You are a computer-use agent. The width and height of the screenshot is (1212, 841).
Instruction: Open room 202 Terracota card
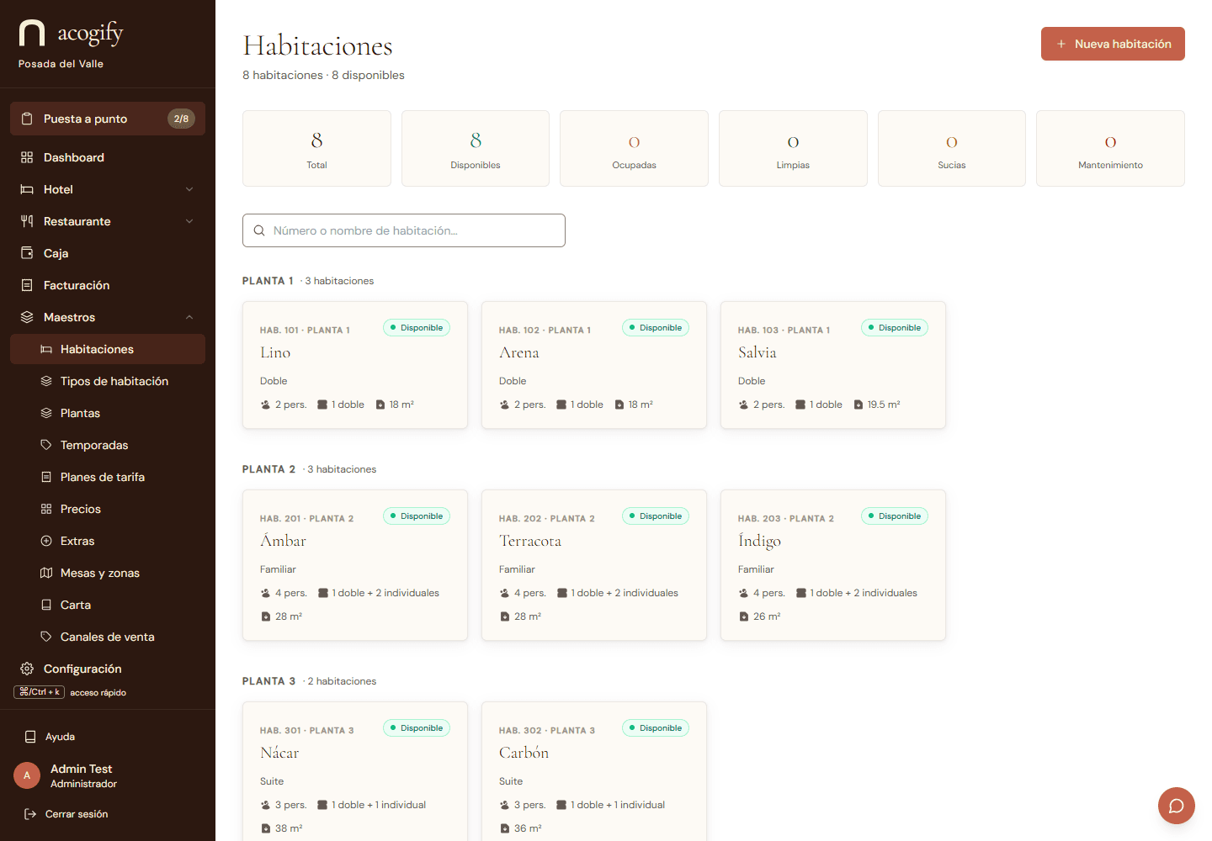pyautogui.click(x=594, y=565)
